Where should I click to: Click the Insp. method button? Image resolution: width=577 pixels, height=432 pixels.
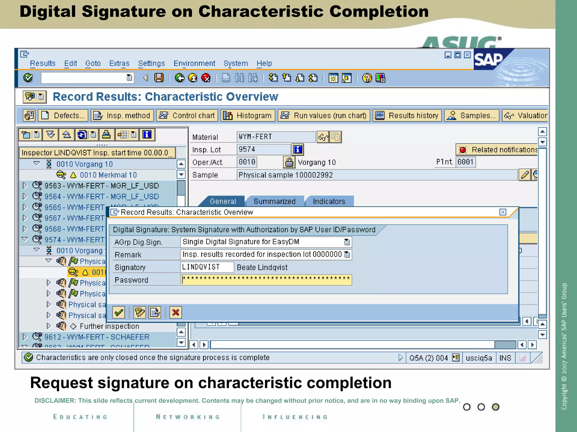point(122,116)
